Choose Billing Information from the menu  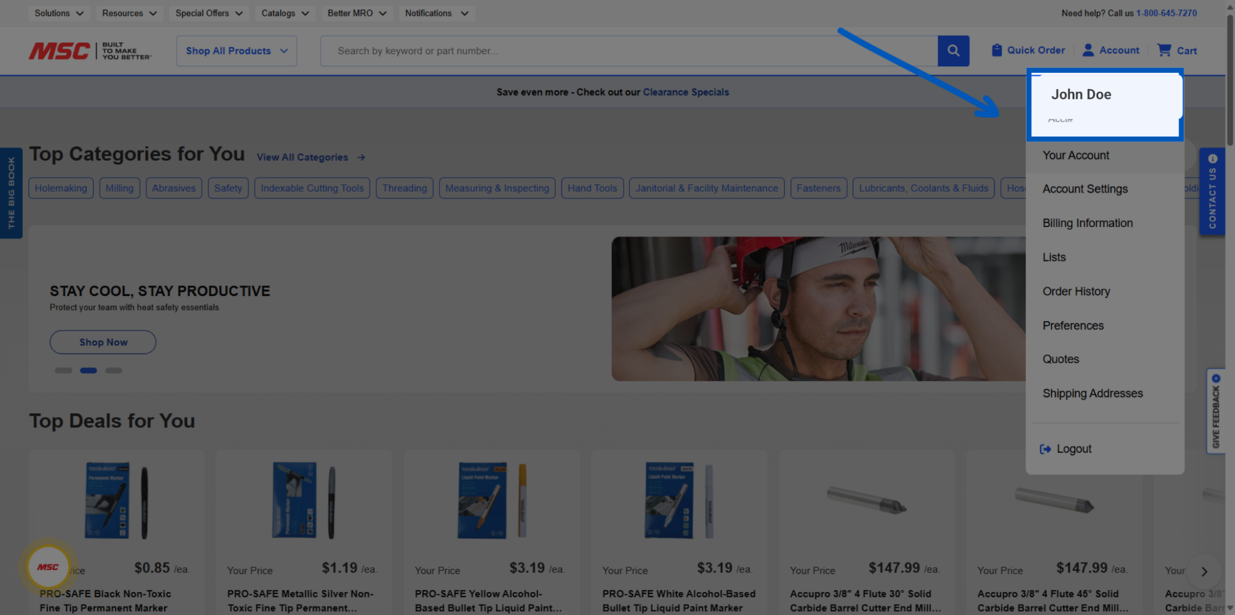1105,223
